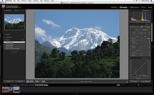Click the Paste button
Image resolution: width=154 pixels, height=95 pixels.
pos(20,82)
